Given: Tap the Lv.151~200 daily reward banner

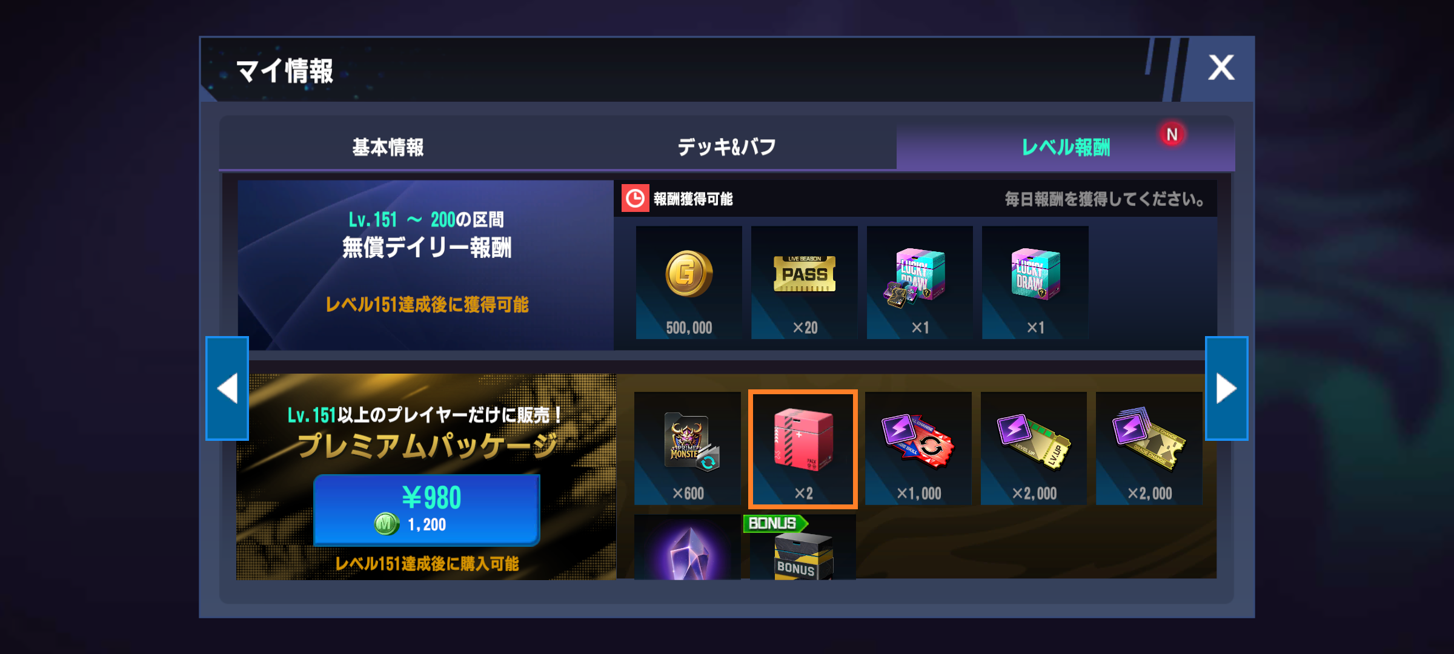Looking at the screenshot, I should click(x=426, y=265).
